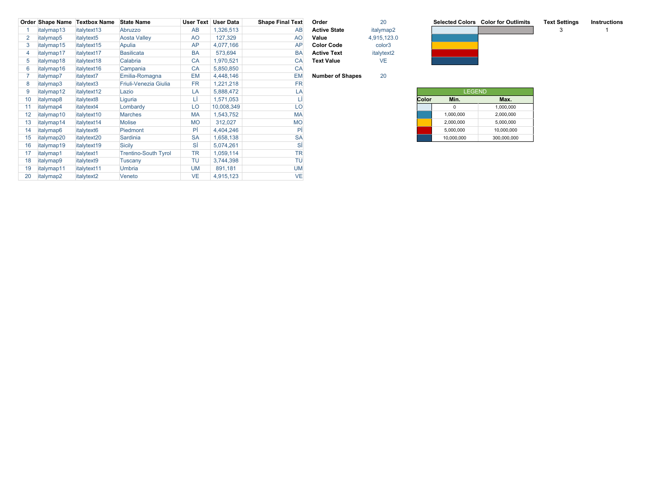Pick the teal blue Selected Colors swatch
The height and width of the screenshot is (499, 645).
pyautogui.click(x=454, y=38)
